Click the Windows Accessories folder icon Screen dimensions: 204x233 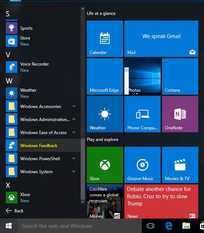(12, 106)
